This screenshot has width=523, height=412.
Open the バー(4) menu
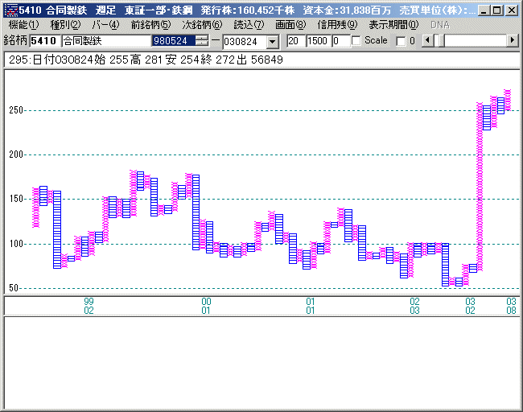pos(105,25)
